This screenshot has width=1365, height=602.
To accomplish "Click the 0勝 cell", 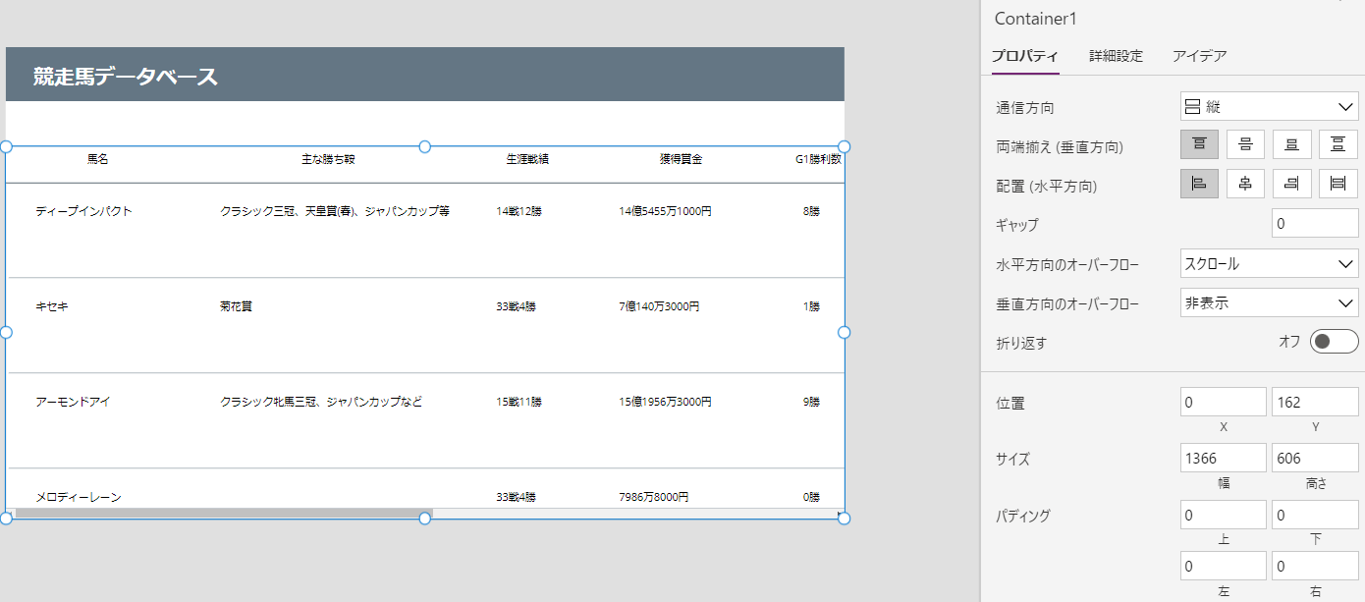I will pyautogui.click(x=811, y=497).
